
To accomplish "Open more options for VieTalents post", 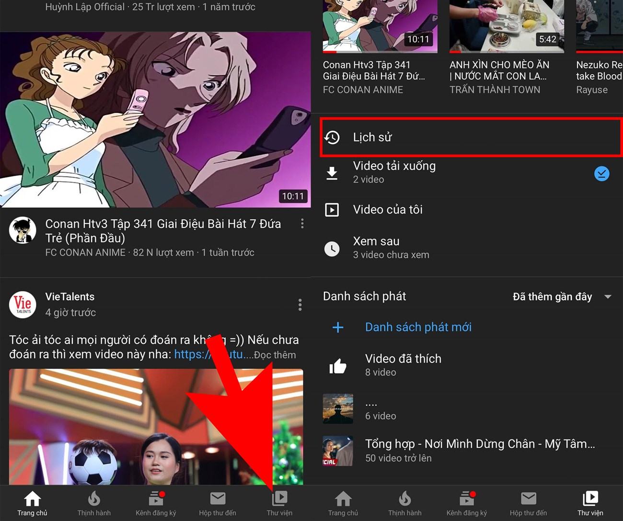I will point(300,305).
